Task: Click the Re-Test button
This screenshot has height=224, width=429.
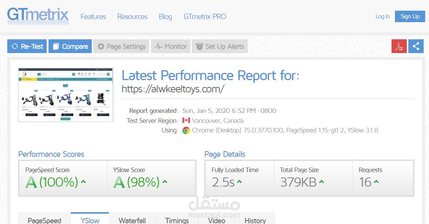Action: tap(27, 47)
